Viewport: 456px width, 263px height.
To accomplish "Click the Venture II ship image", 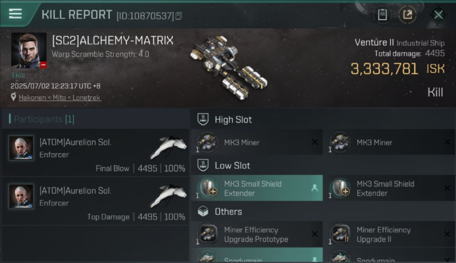I will click(228, 67).
